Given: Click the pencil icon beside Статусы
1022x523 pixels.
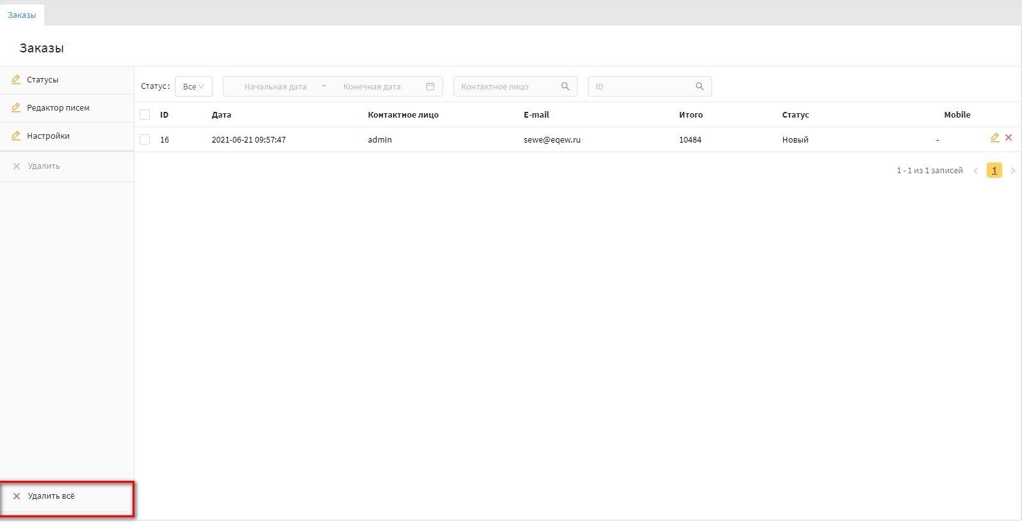Looking at the screenshot, I should [x=16, y=80].
